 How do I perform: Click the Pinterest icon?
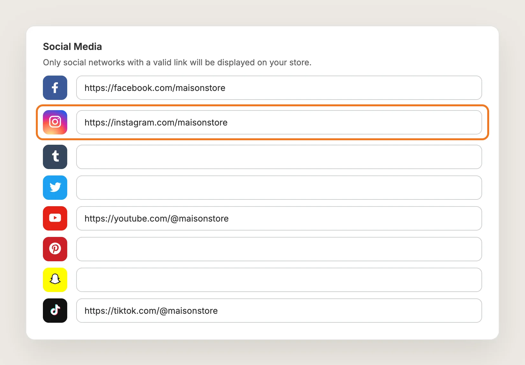click(x=55, y=249)
